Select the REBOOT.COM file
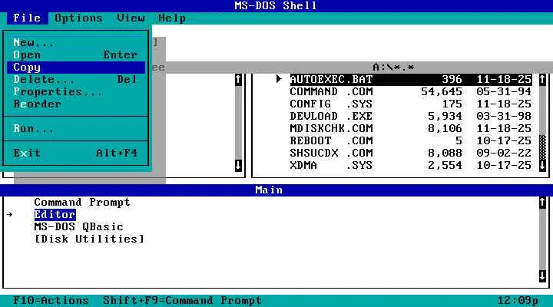 pyautogui.click(x=411, y=141)
